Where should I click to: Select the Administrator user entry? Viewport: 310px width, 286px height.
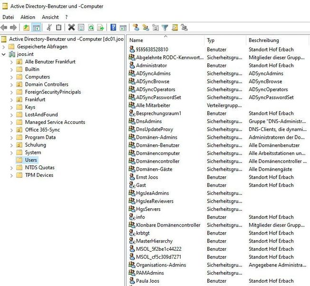(151, 65)
